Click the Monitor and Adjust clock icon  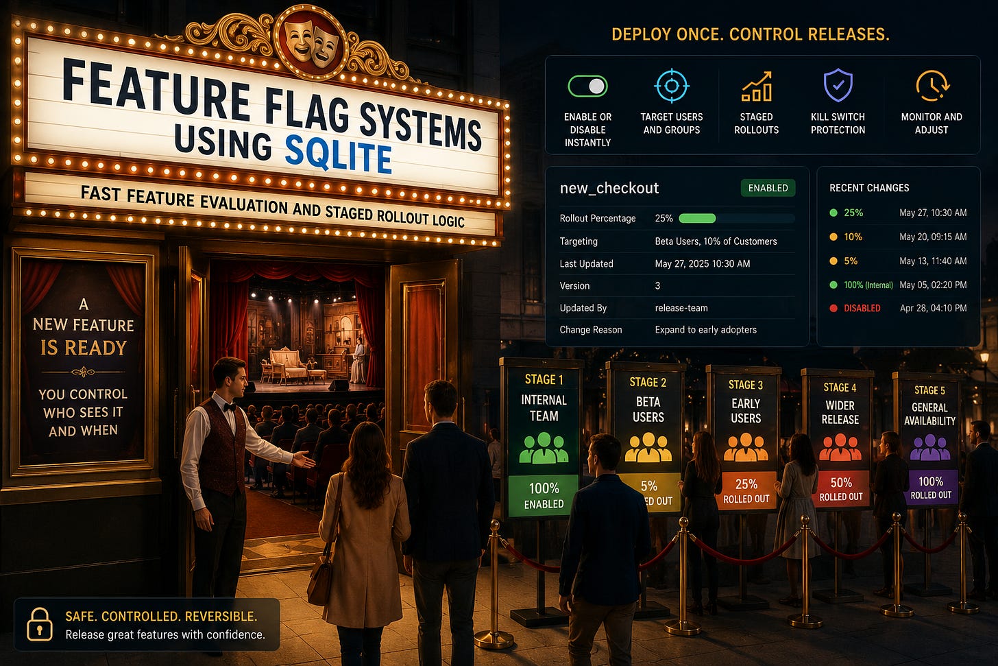pyautogui.click(x=932, y=86)
